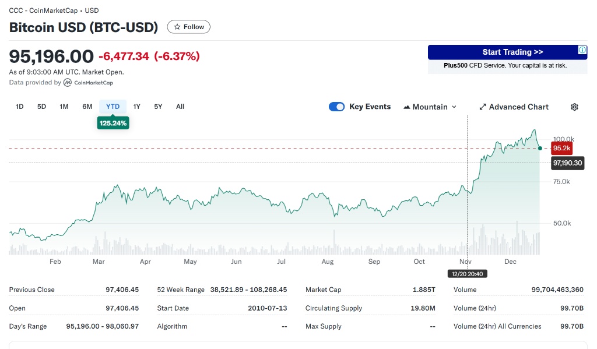Image resolution: width=597 pixels, height=349 pixels.
Task: Click the star icon in Follow
Action: click(x=177, y=27)
